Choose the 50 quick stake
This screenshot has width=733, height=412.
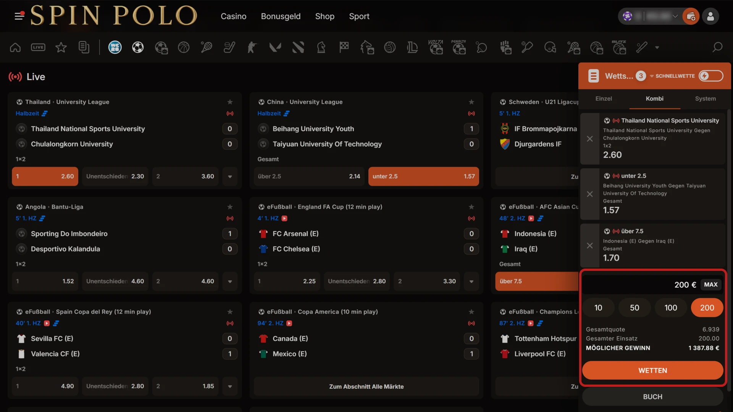pos(634,307)
